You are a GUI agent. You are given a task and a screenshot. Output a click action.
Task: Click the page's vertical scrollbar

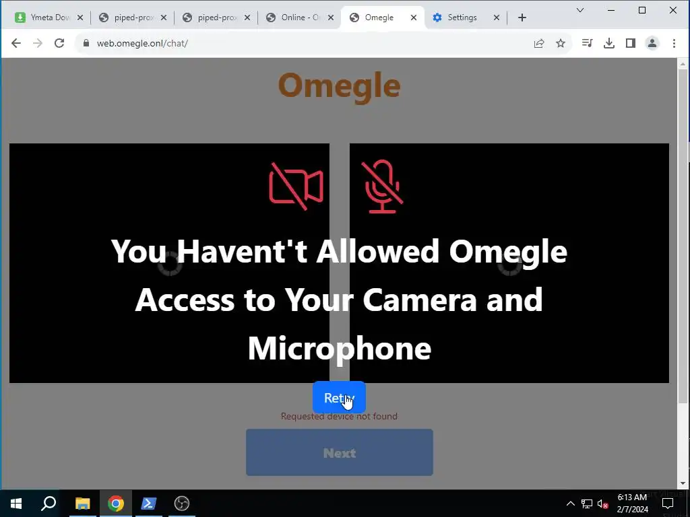(683, 238)
